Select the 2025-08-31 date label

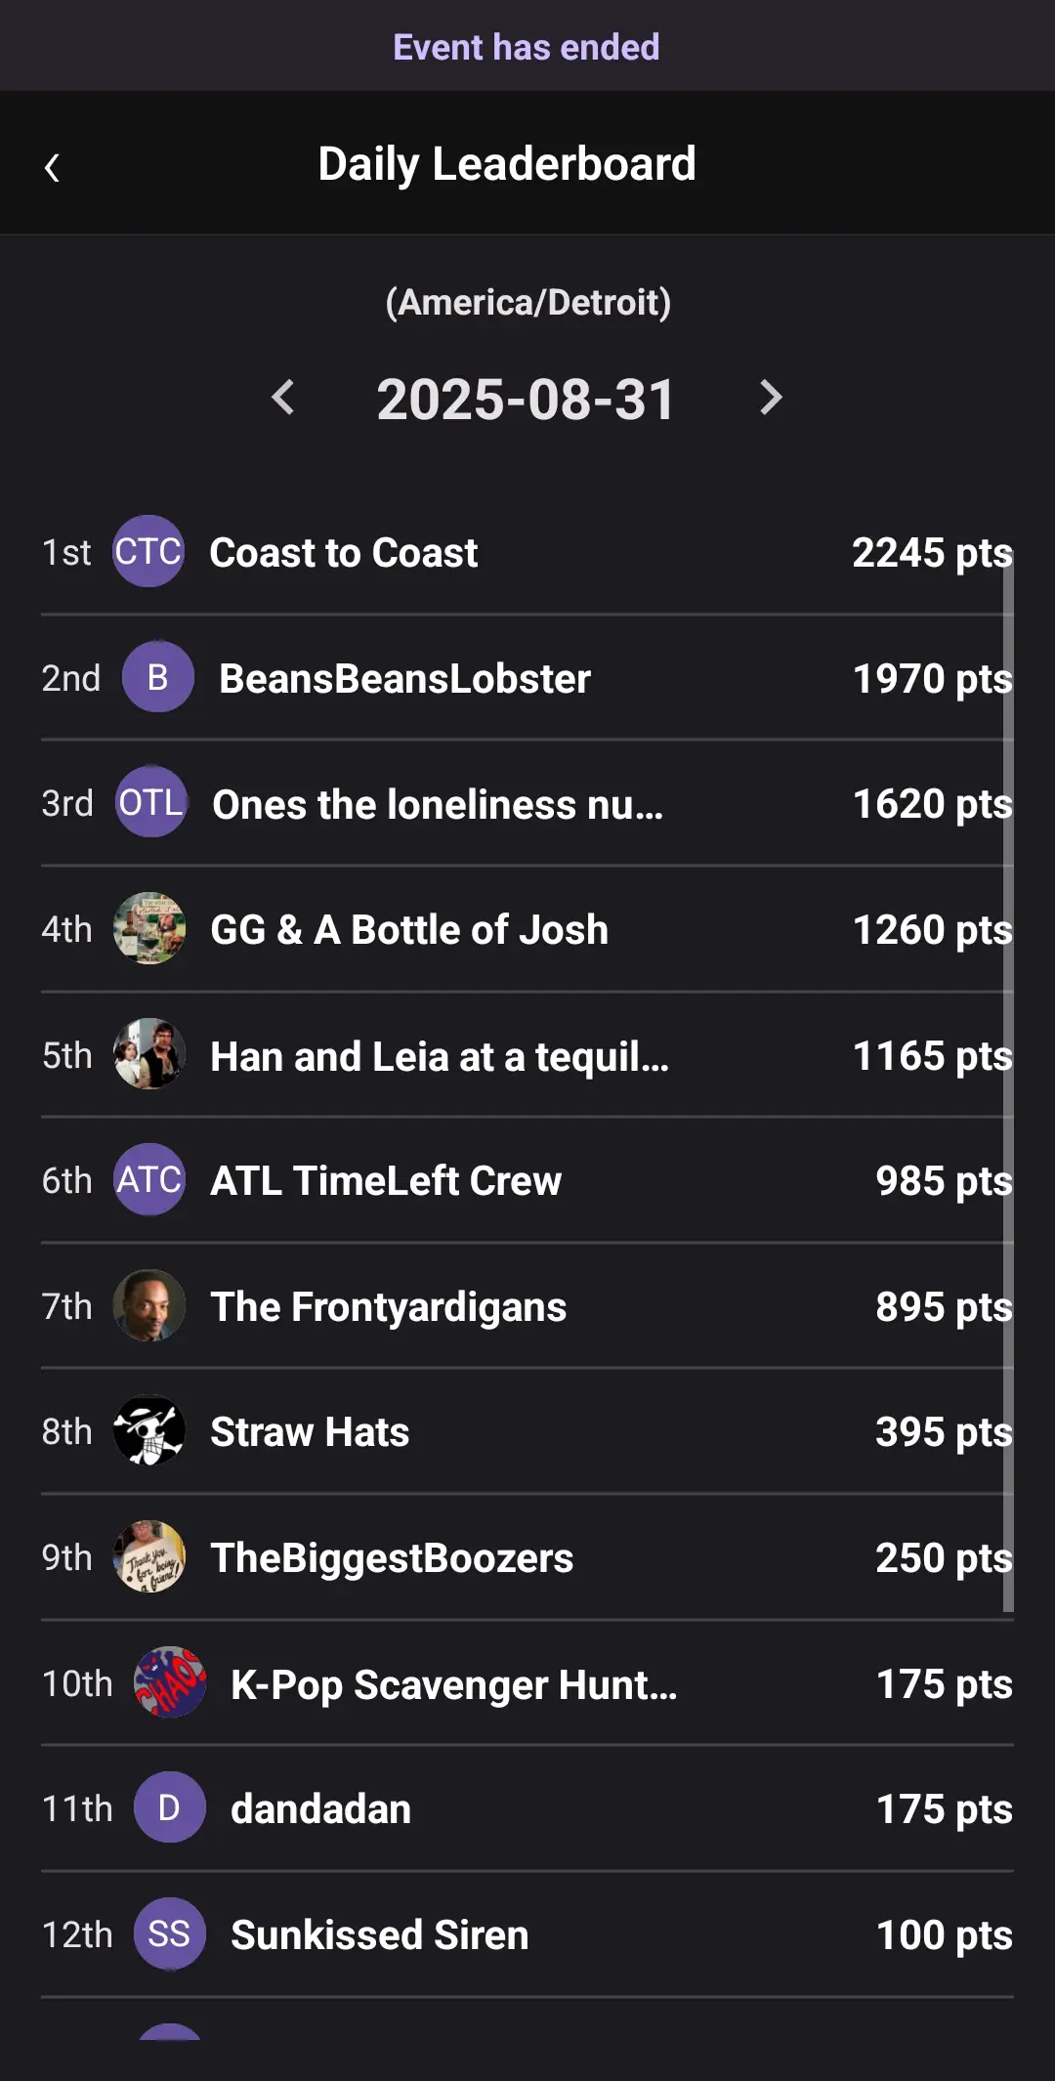526,400
